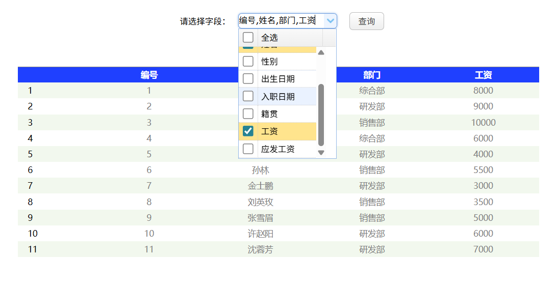Click 销售部 in row 9
Screen dimensions: 556x285
pyautogui.click(x=372, y=218)
